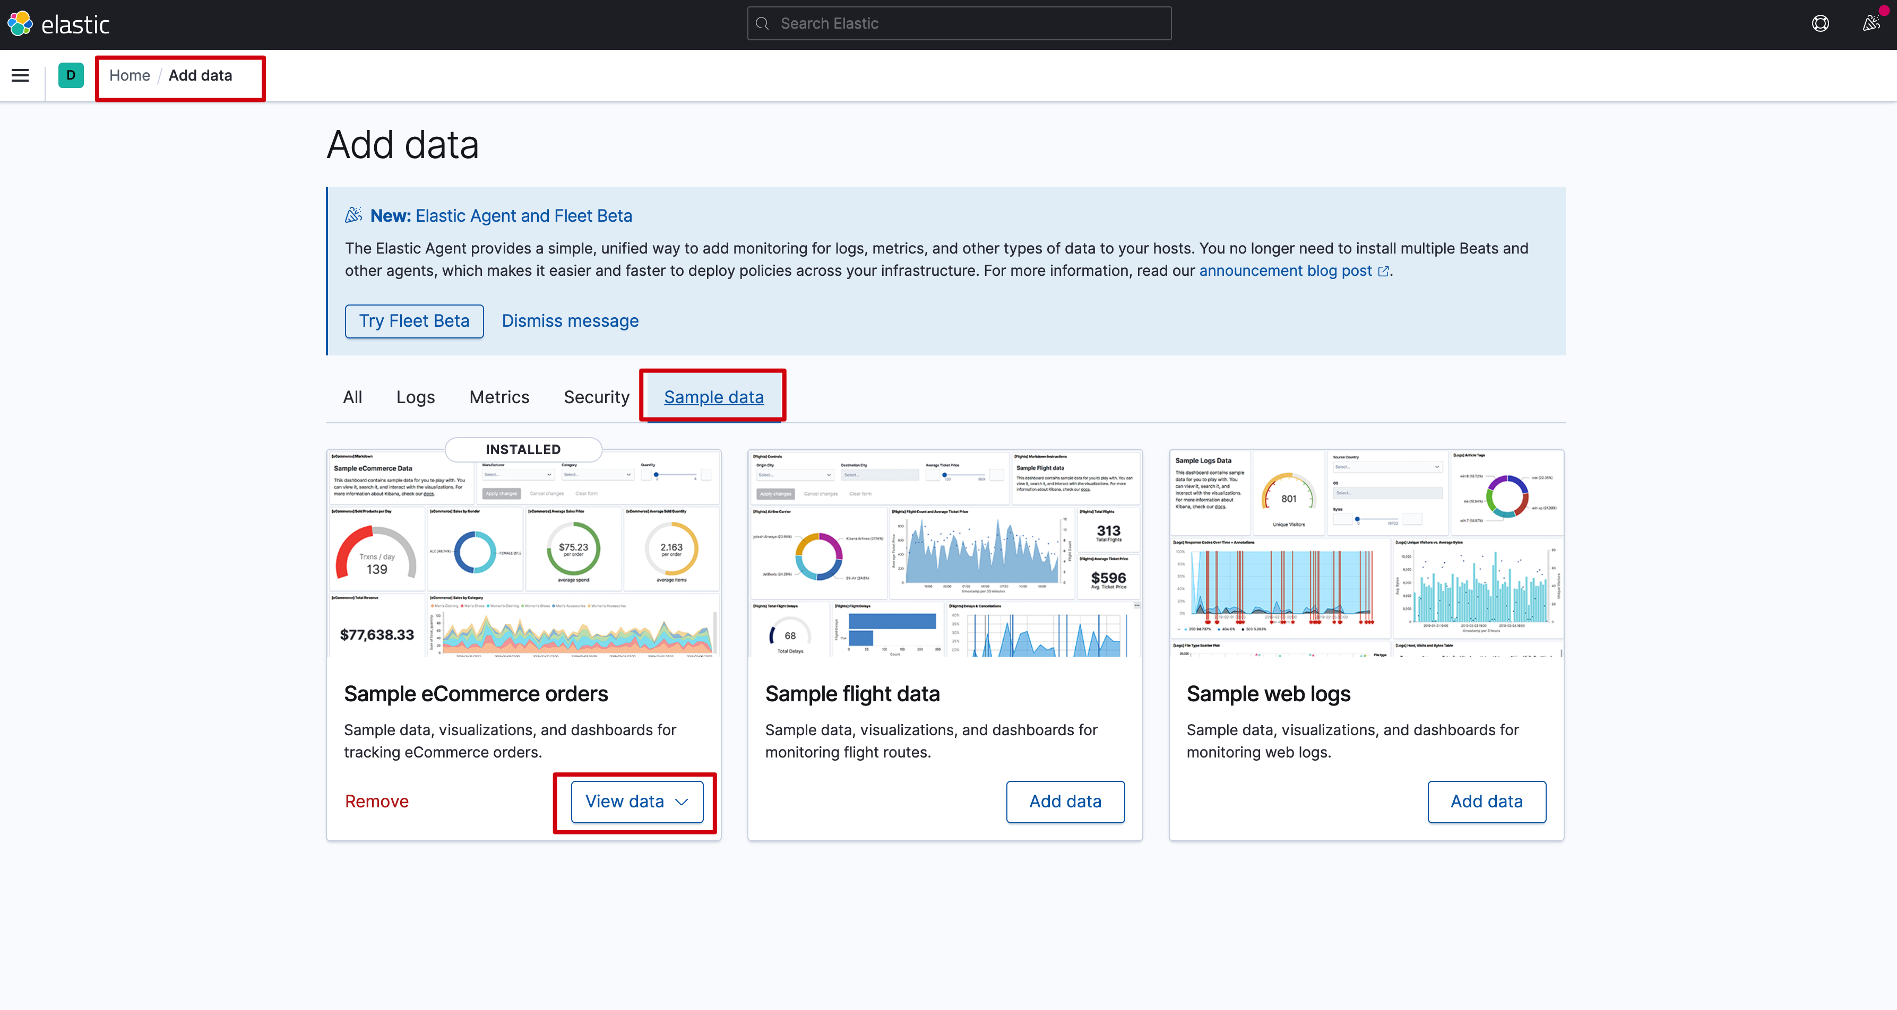Open the hamburger navigation menu
Viewport: 1897px width, 1010px height.
coord(21,75)
